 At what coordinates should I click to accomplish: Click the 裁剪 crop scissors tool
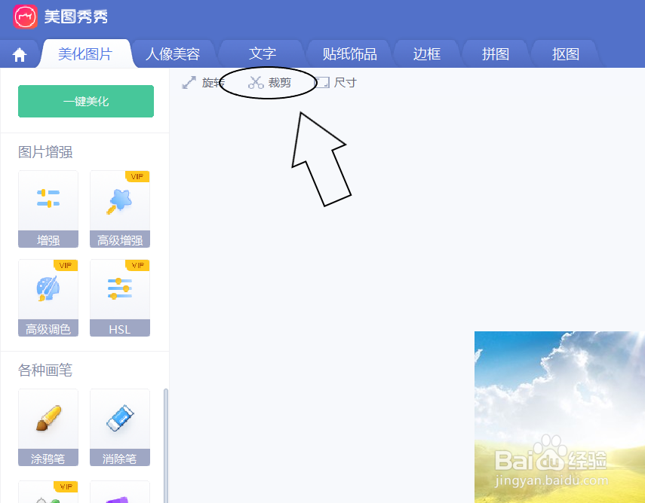[269, 83]
